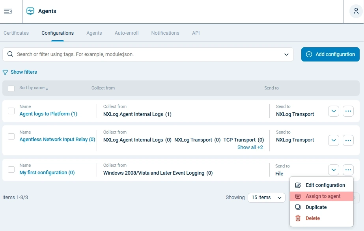Check the select-all checkbox in the header row
Viewport: 364px width, 231px height.
point(11,88)
